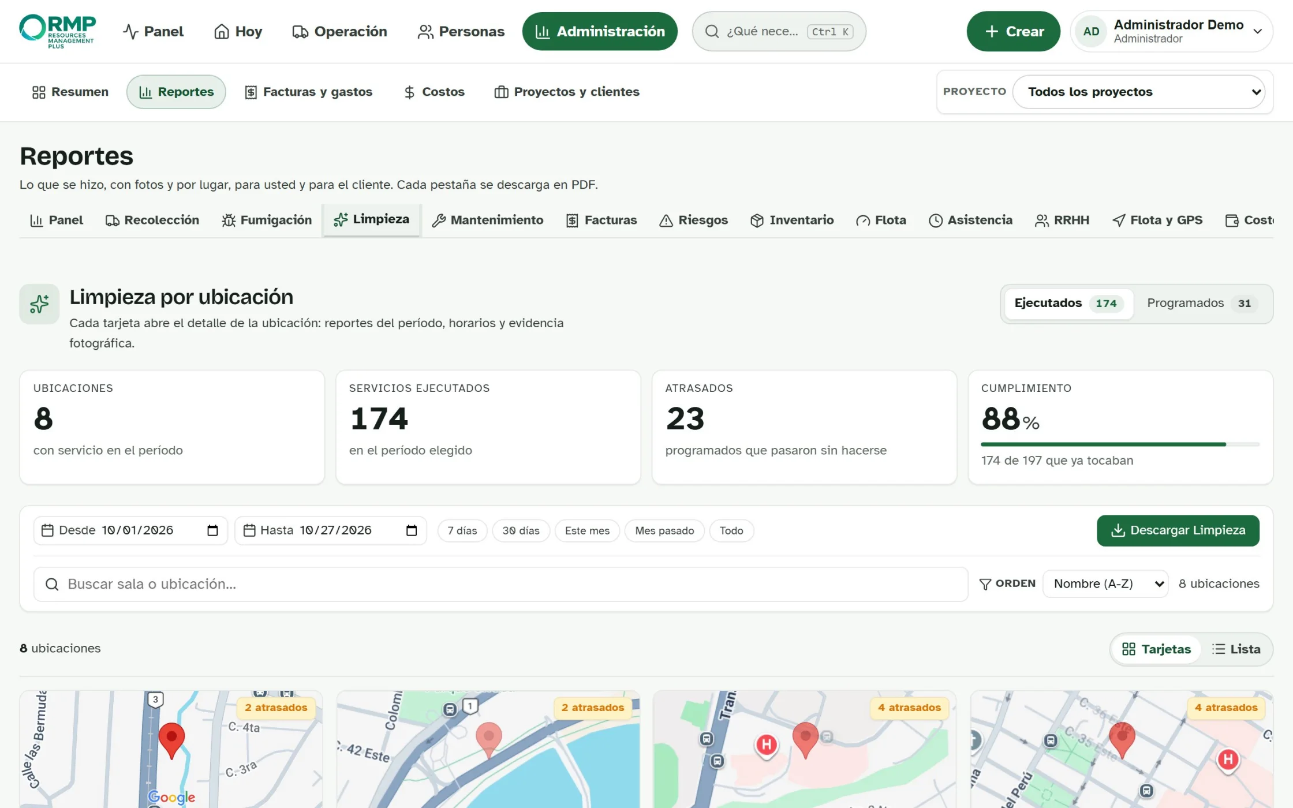Select the 7 días range chip
The width and height of the screenshot is (1293, 808).
pyautogui.click(x=462, y=530)
